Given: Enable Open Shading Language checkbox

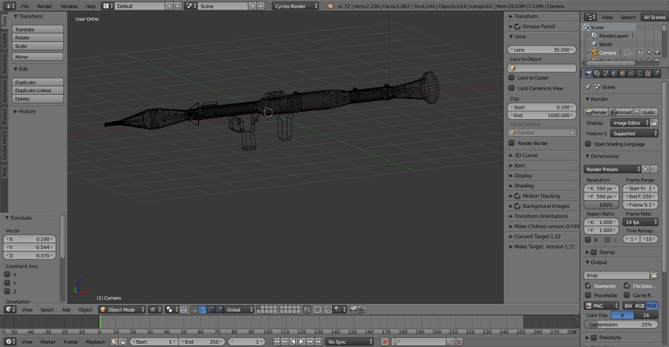Looking at the screenshot, I should (588, 144).
